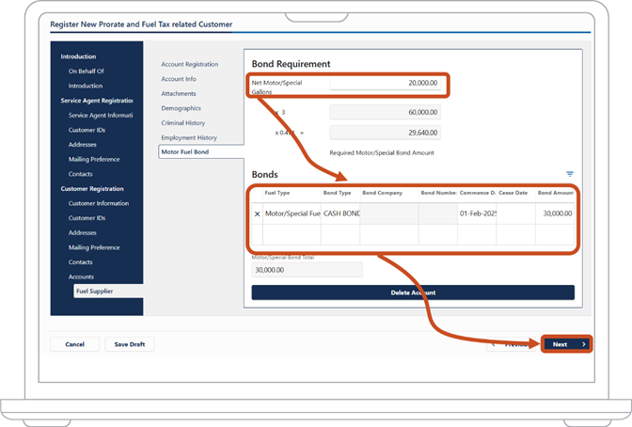Click the empty Bond Company cell

[x=389, y=213]
